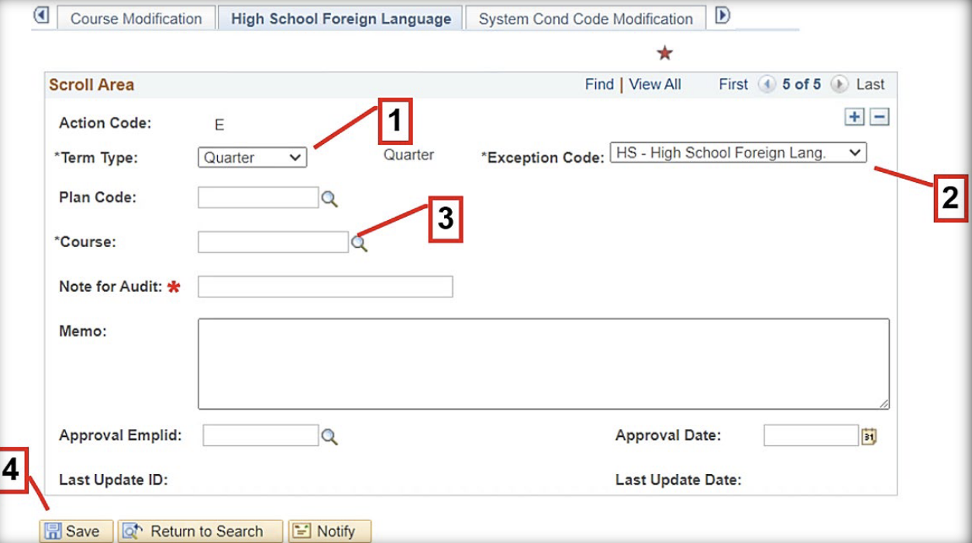Switch to Course Modification tab
This screenshot has width=972, height=543.
(x=136, y=19)
